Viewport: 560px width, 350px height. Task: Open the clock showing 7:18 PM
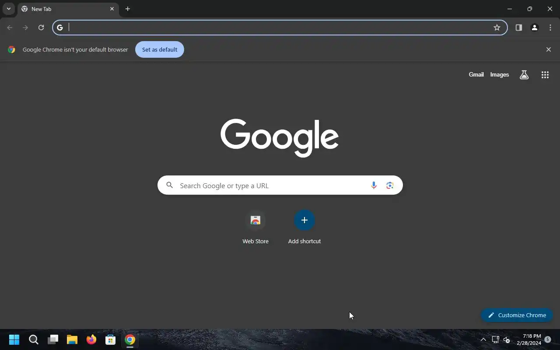[528, 339]
